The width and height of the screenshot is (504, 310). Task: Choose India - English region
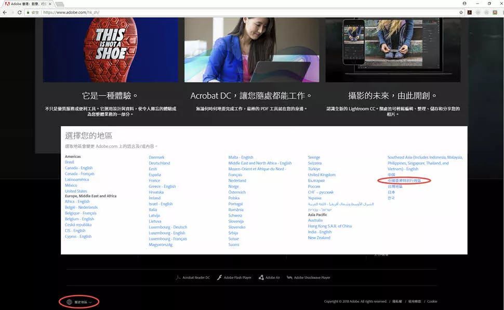pos(320,232)
